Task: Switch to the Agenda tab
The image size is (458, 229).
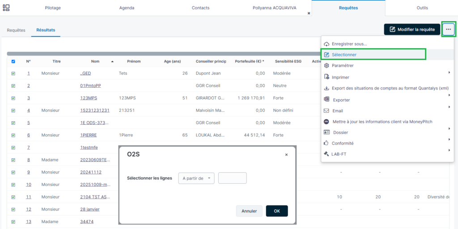Action: click(127, 8)
